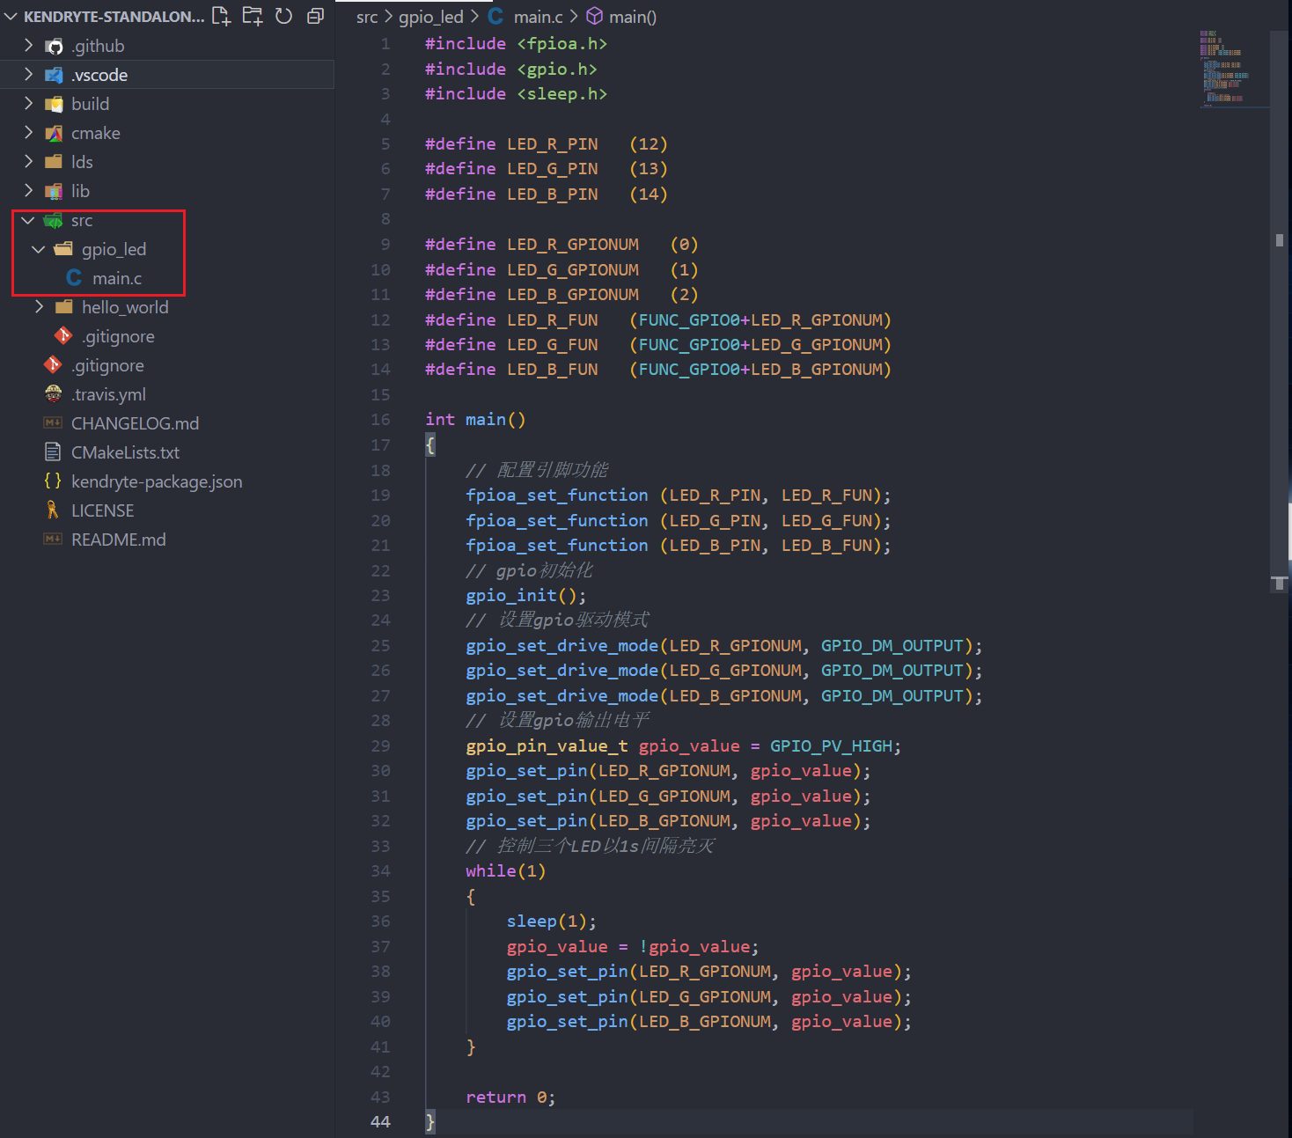Click '#include <sleep.h>' on line 3
Viewport: 1292px width, 1138px height.
[516, 93]
